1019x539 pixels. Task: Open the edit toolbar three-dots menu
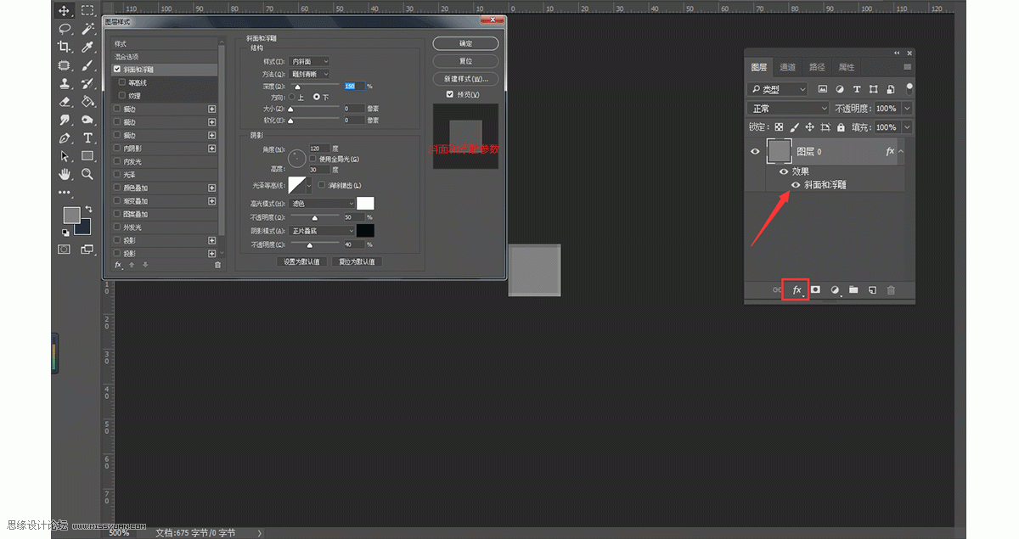coord(65,193)
